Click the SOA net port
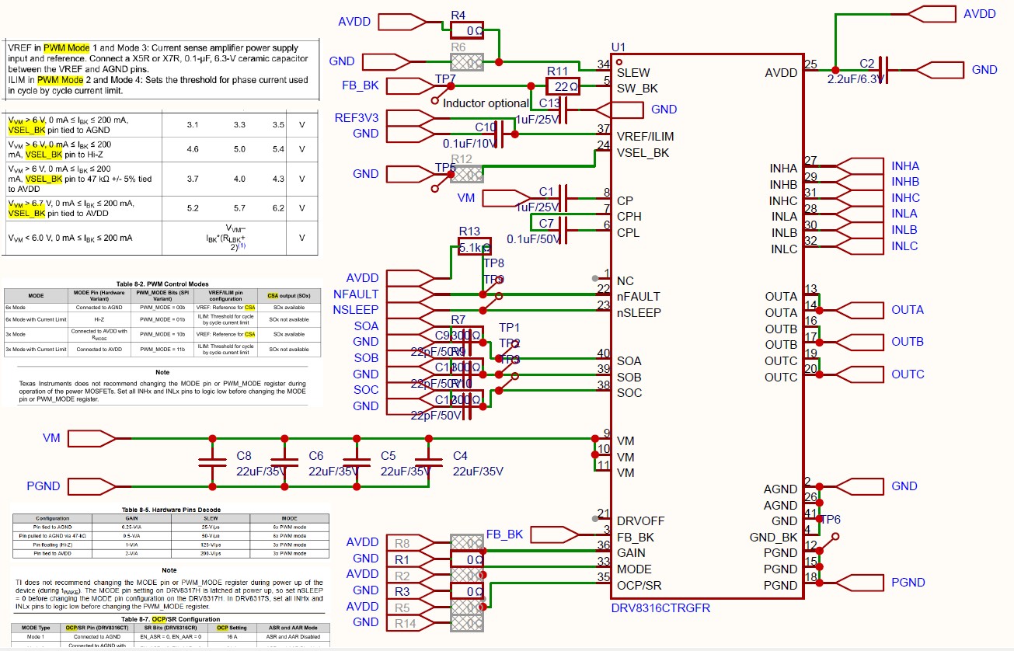Image resolution: width=1014 pixels, height=651 pixels. pyautogui.click(x=409, y=326)
